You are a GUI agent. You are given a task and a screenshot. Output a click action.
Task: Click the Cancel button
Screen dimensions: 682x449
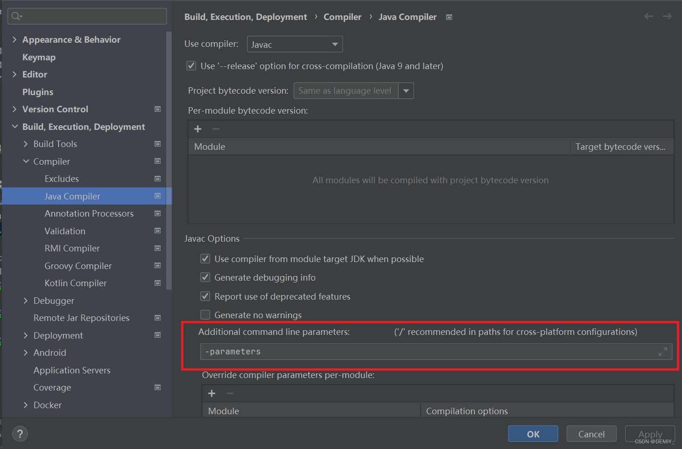tap(591, 434)
